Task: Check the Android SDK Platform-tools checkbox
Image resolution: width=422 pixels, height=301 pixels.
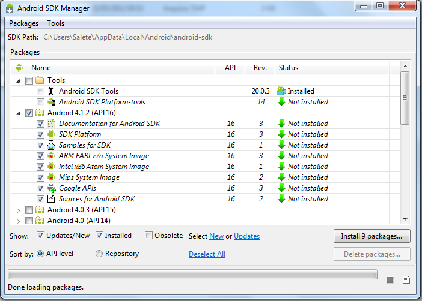Action: [x=40, y=102]
